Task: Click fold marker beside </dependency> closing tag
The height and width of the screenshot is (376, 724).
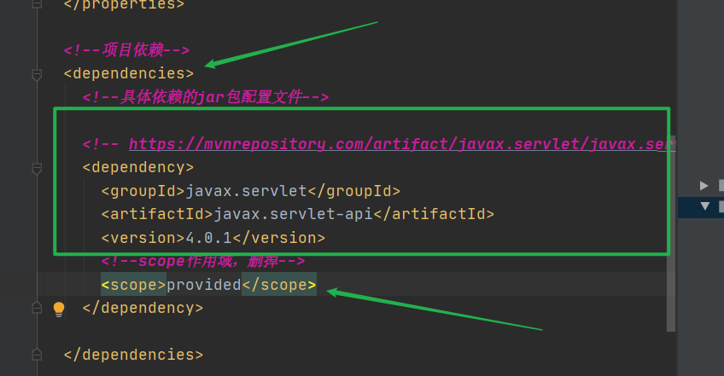Action: pos(37,308)
